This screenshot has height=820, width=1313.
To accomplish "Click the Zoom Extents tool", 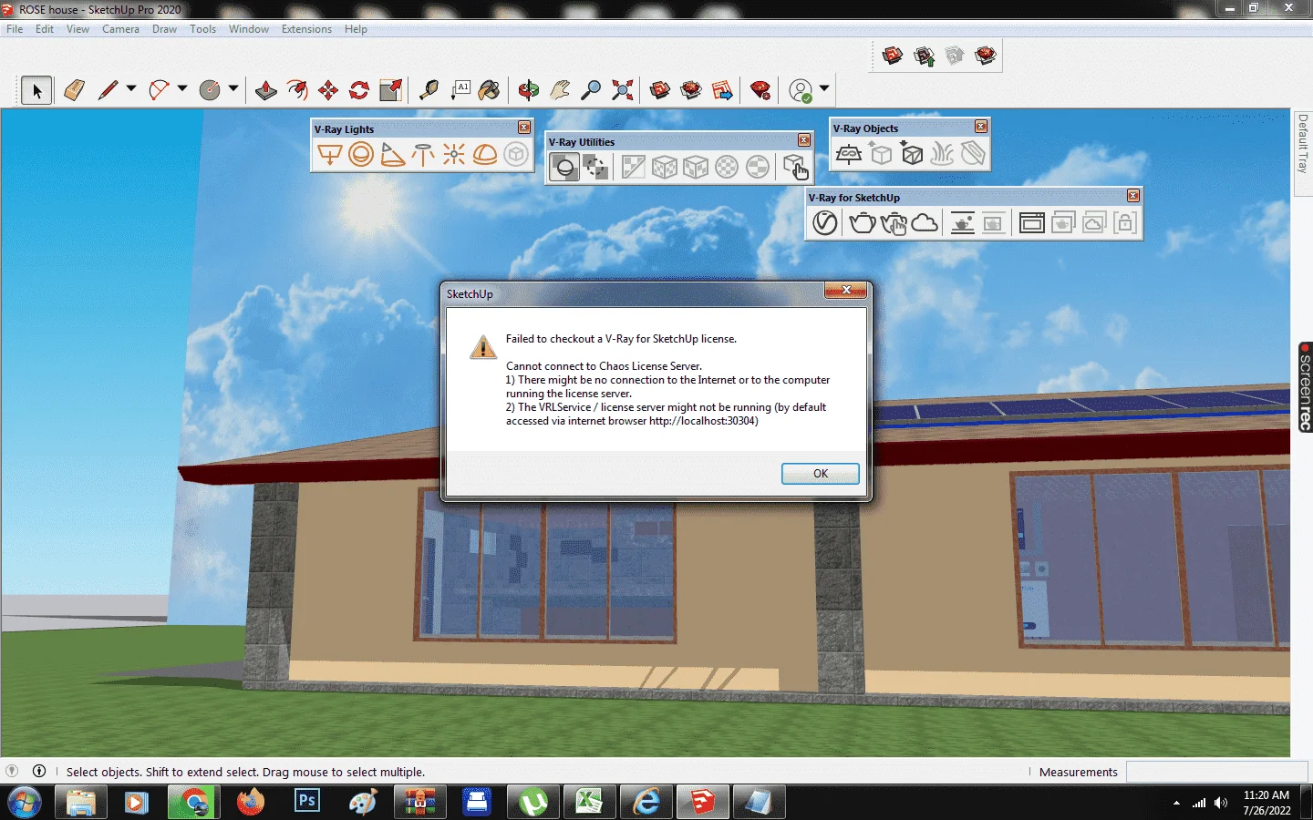I will click(622, 89).
